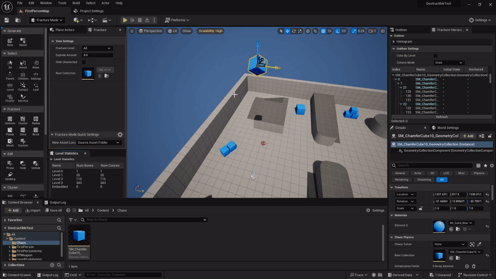Screen dimensions: 496x279
Task: Switch to the World Settings tab
Action: click(445, 128)
